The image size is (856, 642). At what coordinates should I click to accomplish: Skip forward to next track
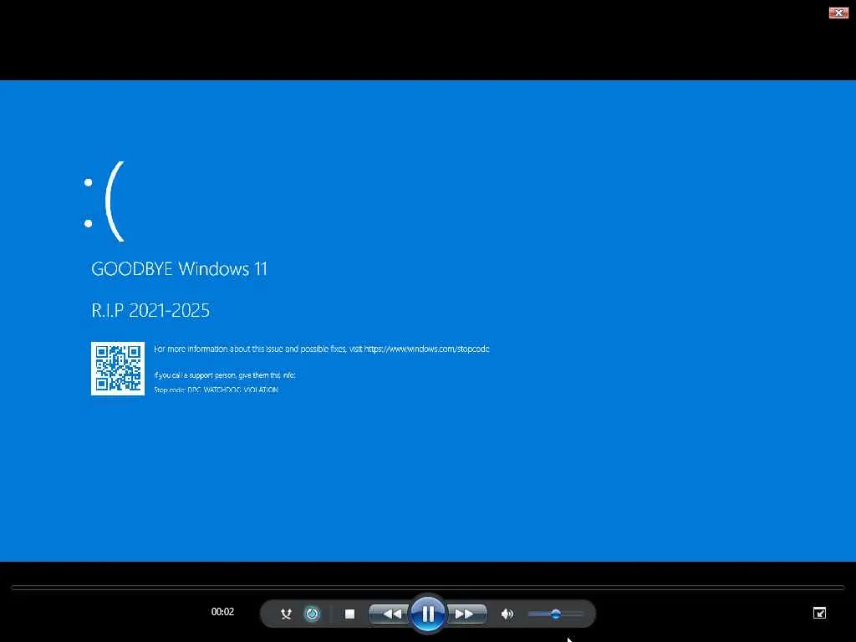click(466, 614)
